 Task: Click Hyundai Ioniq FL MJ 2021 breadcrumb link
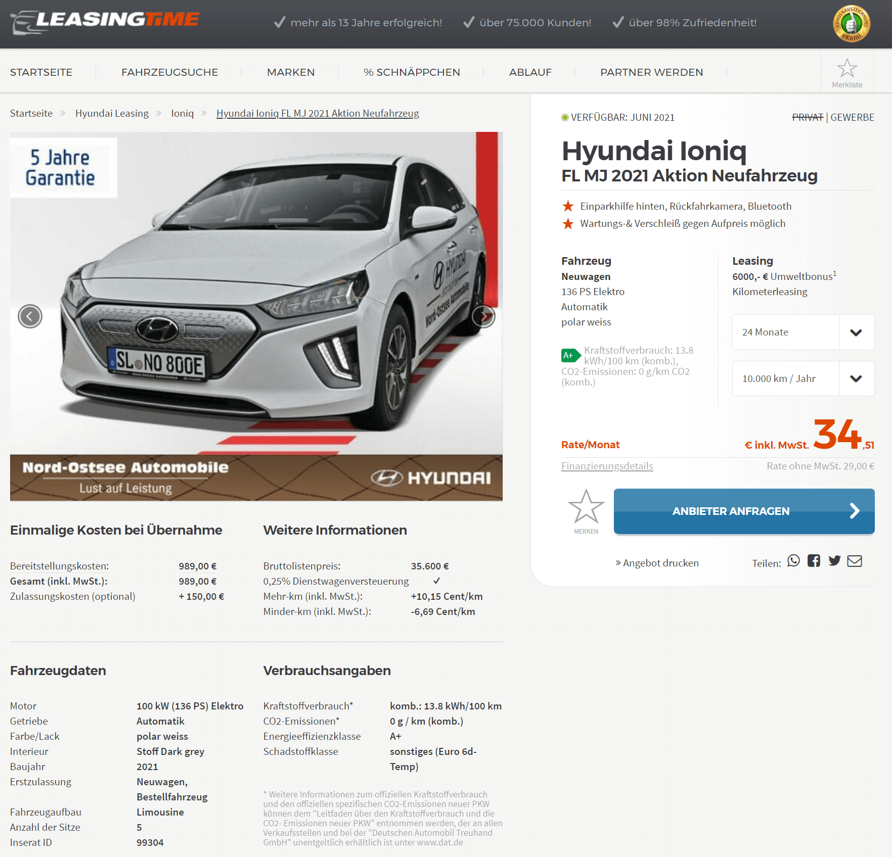point(318,113)
